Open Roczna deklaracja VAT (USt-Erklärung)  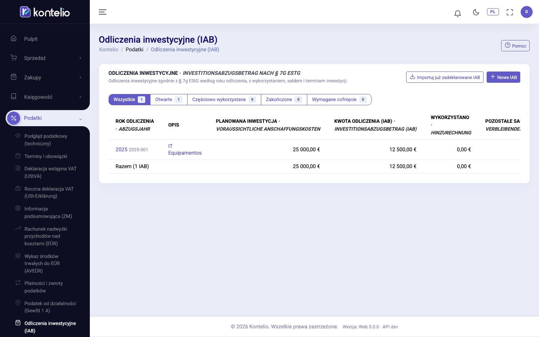pos(49,192)
